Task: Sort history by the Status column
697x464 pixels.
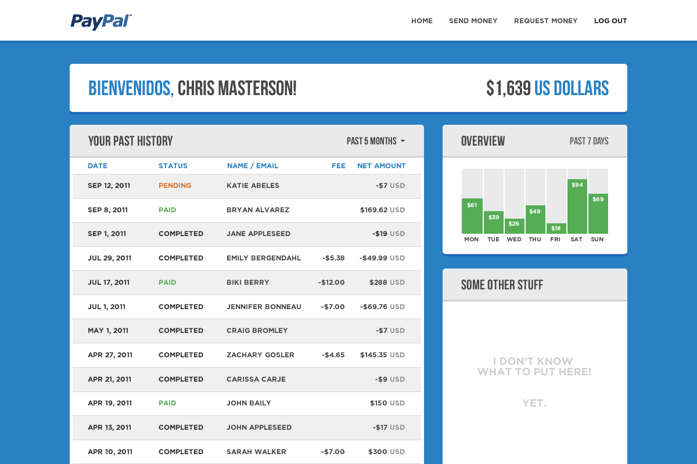Action: click(x=173, y=166)
